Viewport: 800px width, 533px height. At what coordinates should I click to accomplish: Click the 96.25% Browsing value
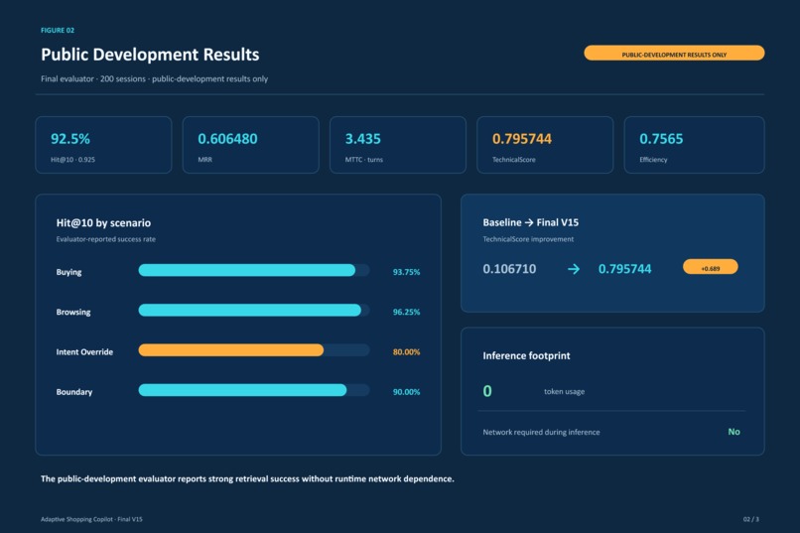pyautogui.click(x=406, y=312)
